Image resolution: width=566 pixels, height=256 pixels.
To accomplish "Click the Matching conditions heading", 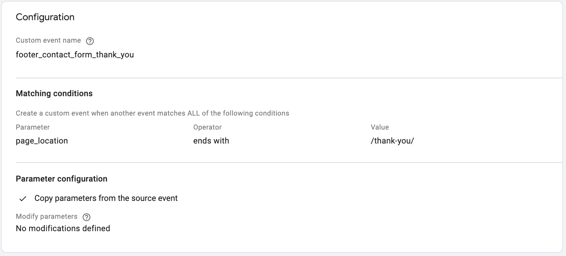I will (54, 93).
